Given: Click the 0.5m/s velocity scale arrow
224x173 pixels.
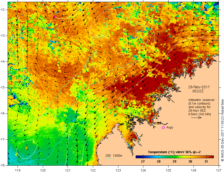Looking at the screenshot, I should [x=196, y=118].
